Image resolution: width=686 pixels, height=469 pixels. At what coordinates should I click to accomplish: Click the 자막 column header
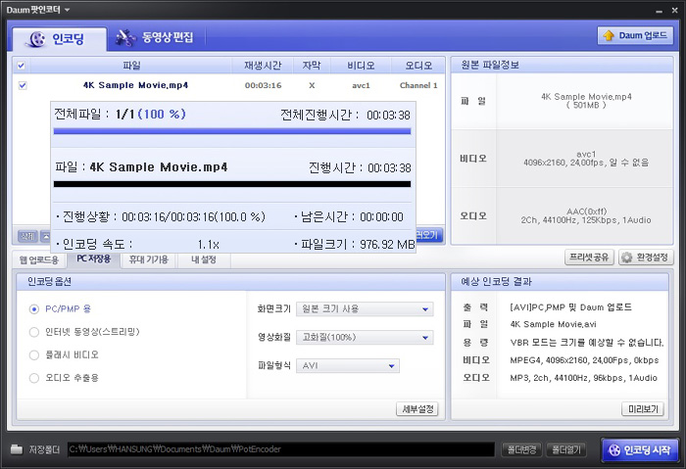click(312, 66)
